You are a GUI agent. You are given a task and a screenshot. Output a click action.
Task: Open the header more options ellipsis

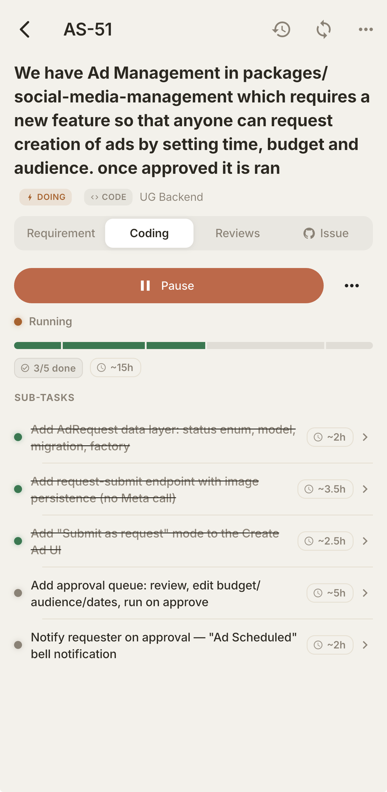pyautogui.click(x=366, y=30)
